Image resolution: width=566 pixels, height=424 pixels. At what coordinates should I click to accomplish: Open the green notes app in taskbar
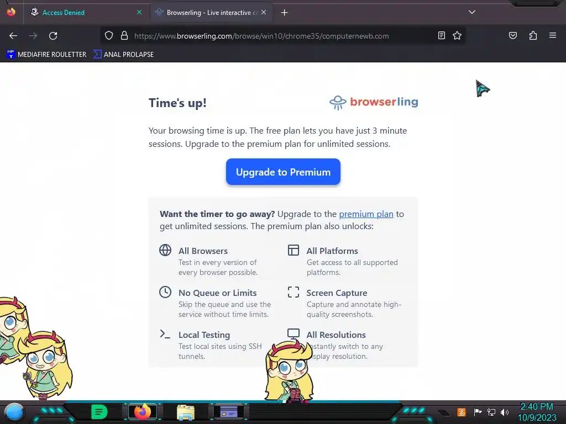point(99,412)
